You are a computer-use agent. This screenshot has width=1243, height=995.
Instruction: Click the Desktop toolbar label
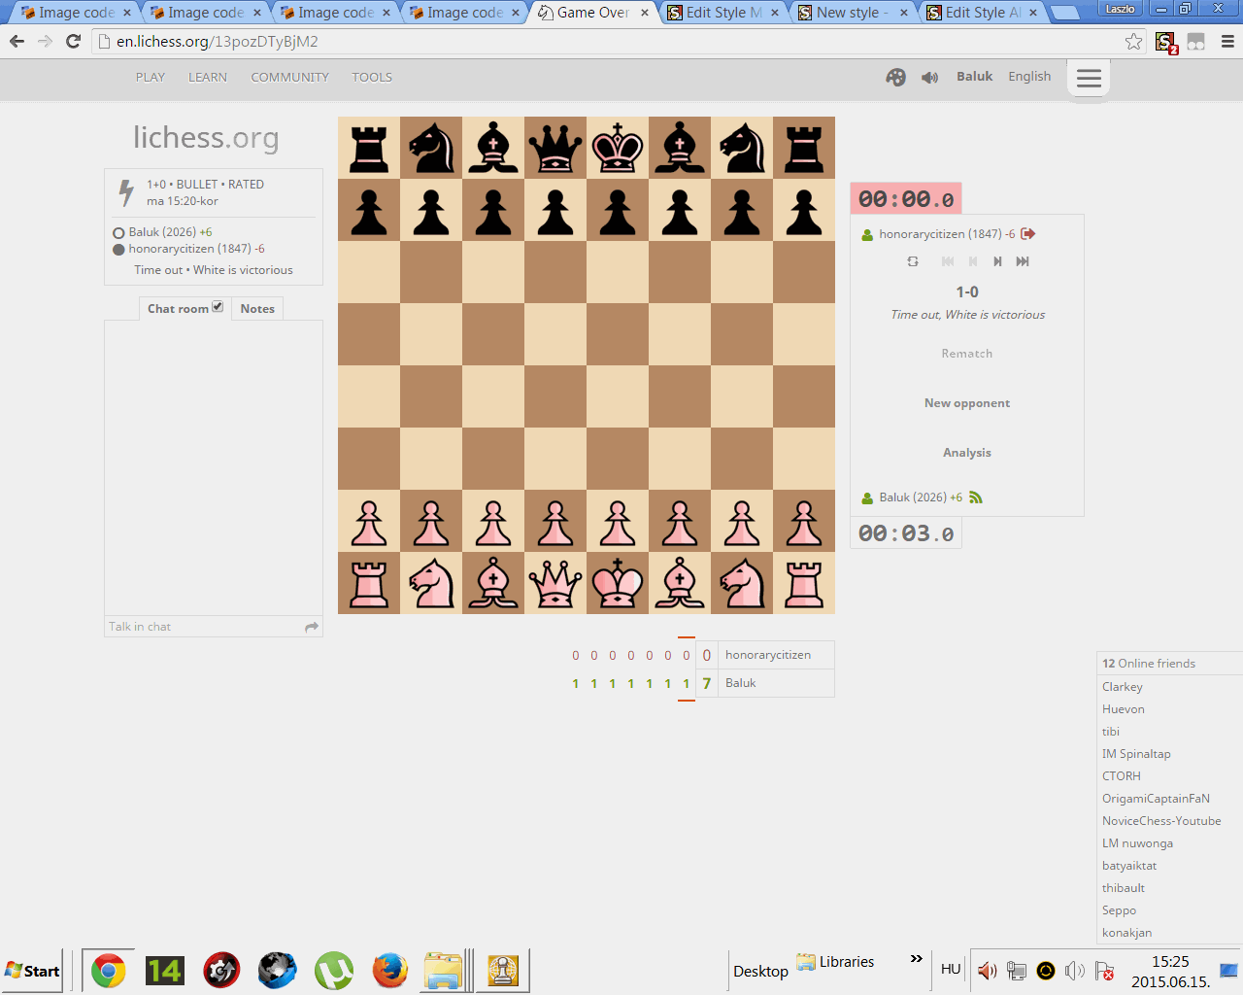pyautogui.click(x=760, y=972)
